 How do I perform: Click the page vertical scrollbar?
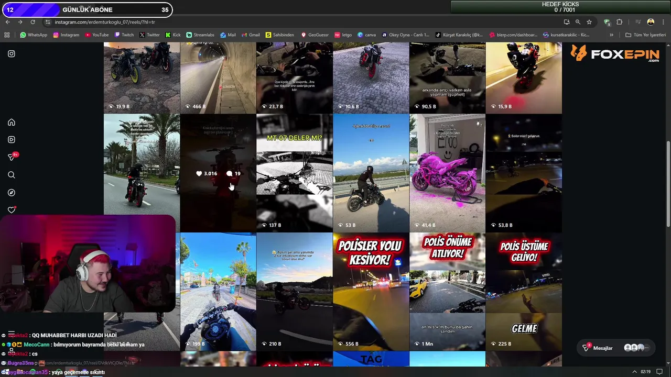[668, 183]
